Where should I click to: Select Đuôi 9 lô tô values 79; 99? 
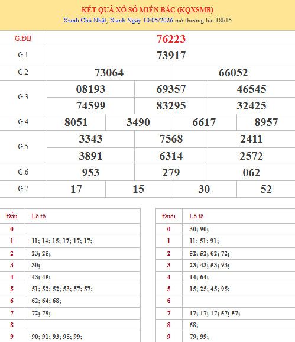point(199,337)
